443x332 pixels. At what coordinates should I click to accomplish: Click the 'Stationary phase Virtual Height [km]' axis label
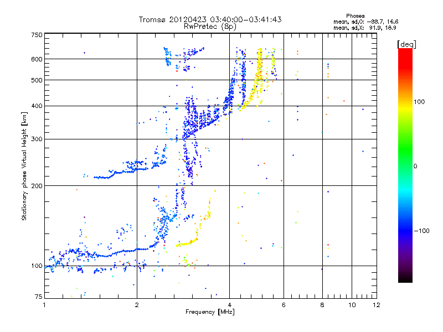pos(24,166)
